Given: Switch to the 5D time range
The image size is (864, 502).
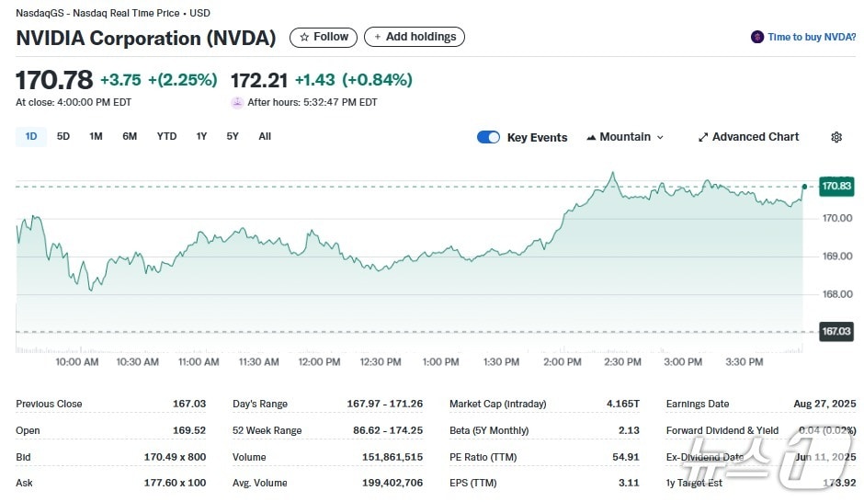Looking at the screenshot, I should pos(63,136).
